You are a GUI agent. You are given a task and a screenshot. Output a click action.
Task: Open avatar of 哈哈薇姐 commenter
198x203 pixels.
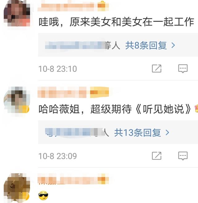click(x=17, y=100)
